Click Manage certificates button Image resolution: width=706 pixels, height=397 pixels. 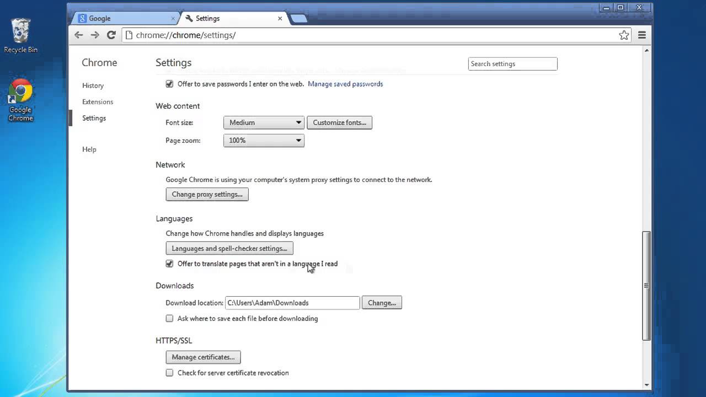coord(203,357)
